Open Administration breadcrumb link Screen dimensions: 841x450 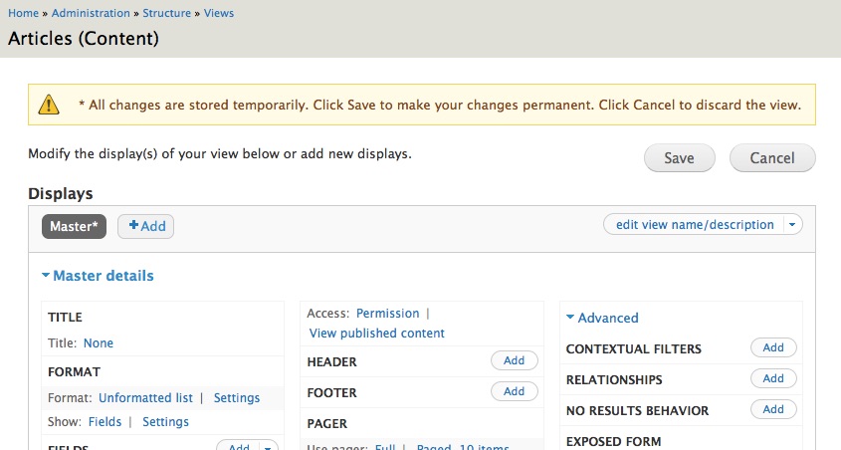pyautogui.click(x=91, y=13)
